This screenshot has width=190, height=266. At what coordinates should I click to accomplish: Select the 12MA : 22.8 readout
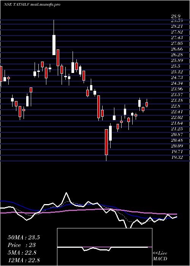(x=24, y=260)
